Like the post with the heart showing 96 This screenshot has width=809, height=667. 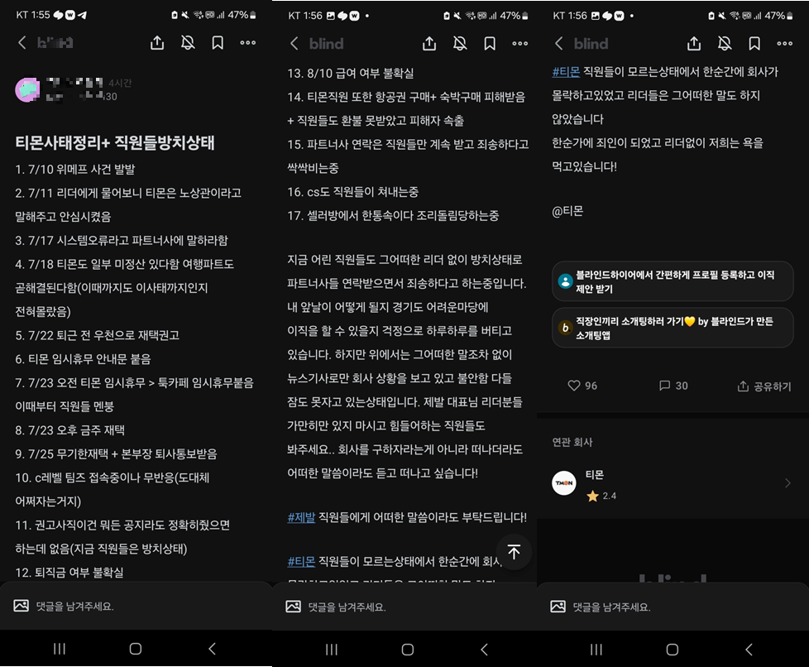click(582, 386)
